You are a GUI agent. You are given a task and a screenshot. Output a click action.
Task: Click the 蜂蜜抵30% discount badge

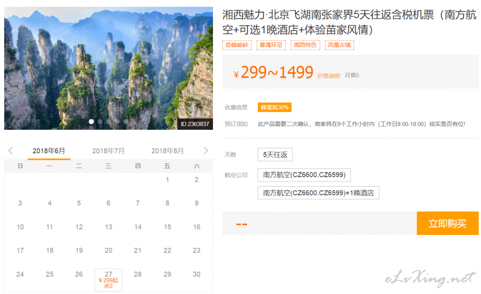point(275,107)
